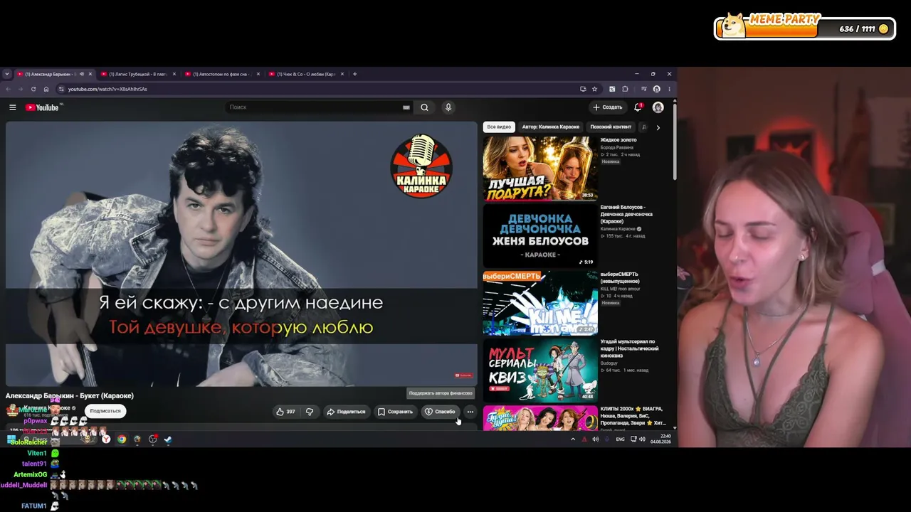Go back in browser history

click(9, 89)
